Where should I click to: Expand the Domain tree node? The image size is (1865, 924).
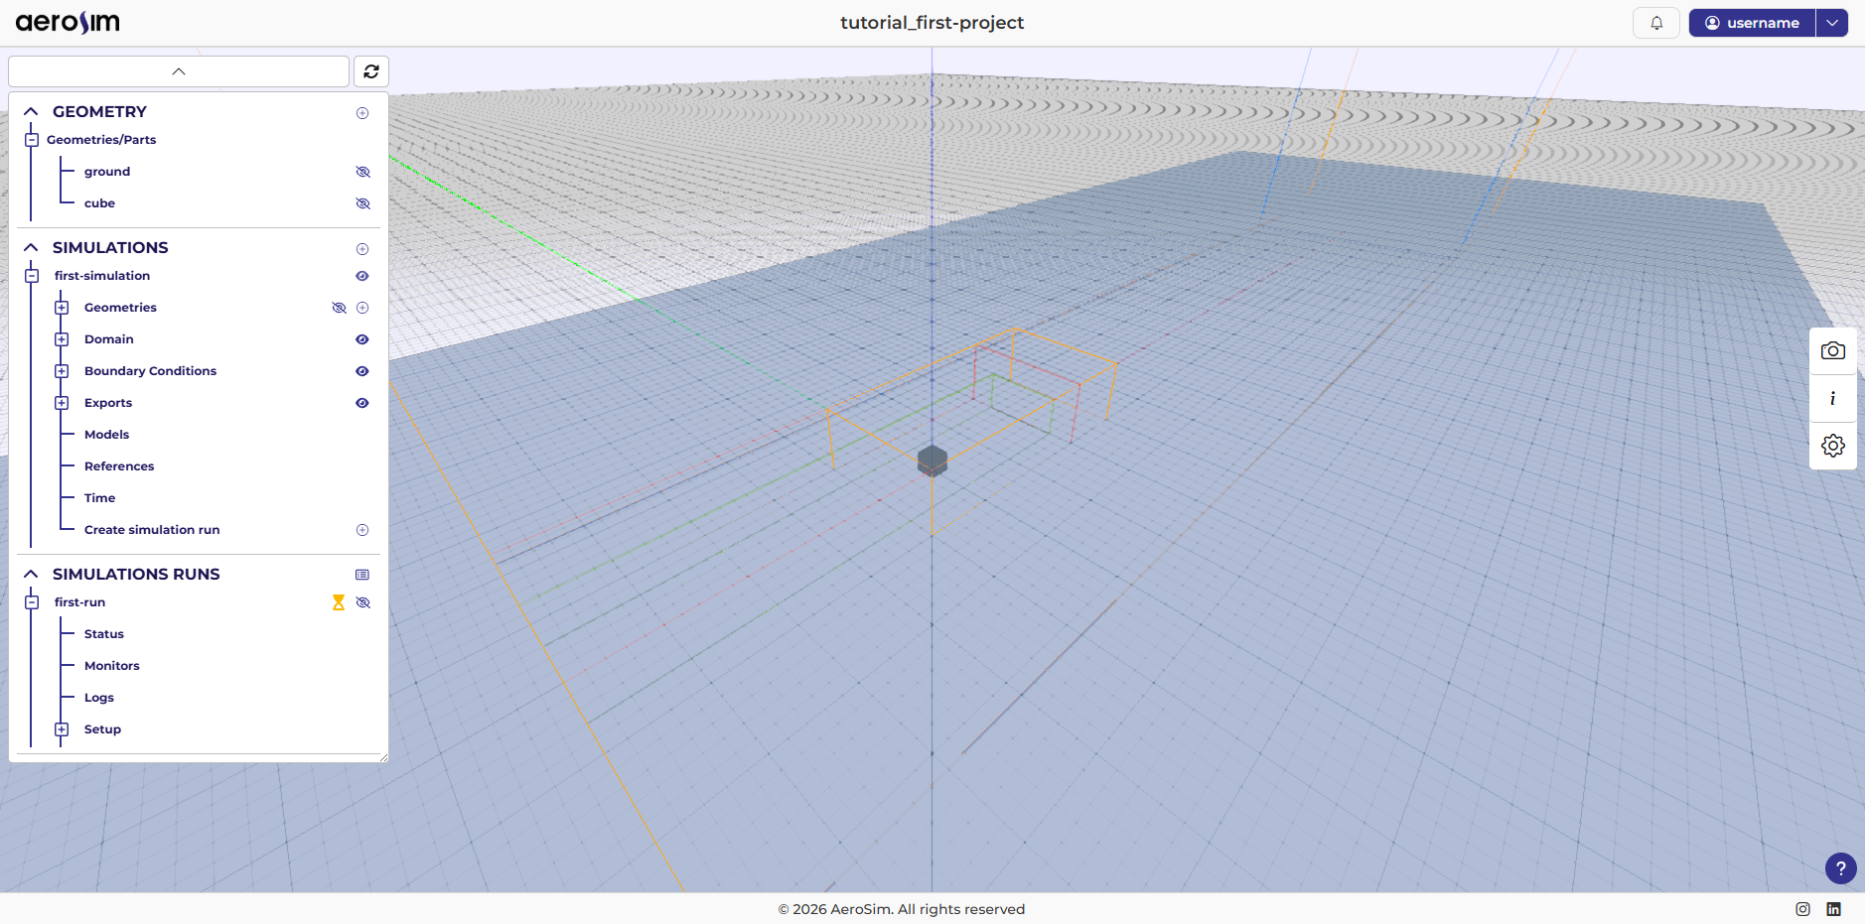pos(62,339)
